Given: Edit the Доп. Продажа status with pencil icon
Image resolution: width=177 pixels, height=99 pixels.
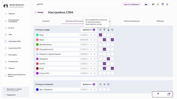Looking at the screenshot, I should 95,89.
